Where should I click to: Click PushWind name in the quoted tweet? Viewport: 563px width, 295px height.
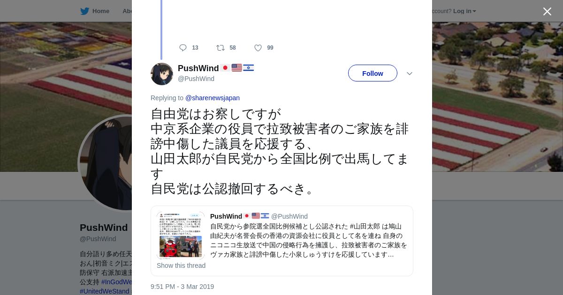[x=226, y=216]
